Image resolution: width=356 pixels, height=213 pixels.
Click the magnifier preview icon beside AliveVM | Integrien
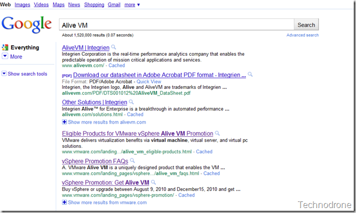tap(113, 47)
